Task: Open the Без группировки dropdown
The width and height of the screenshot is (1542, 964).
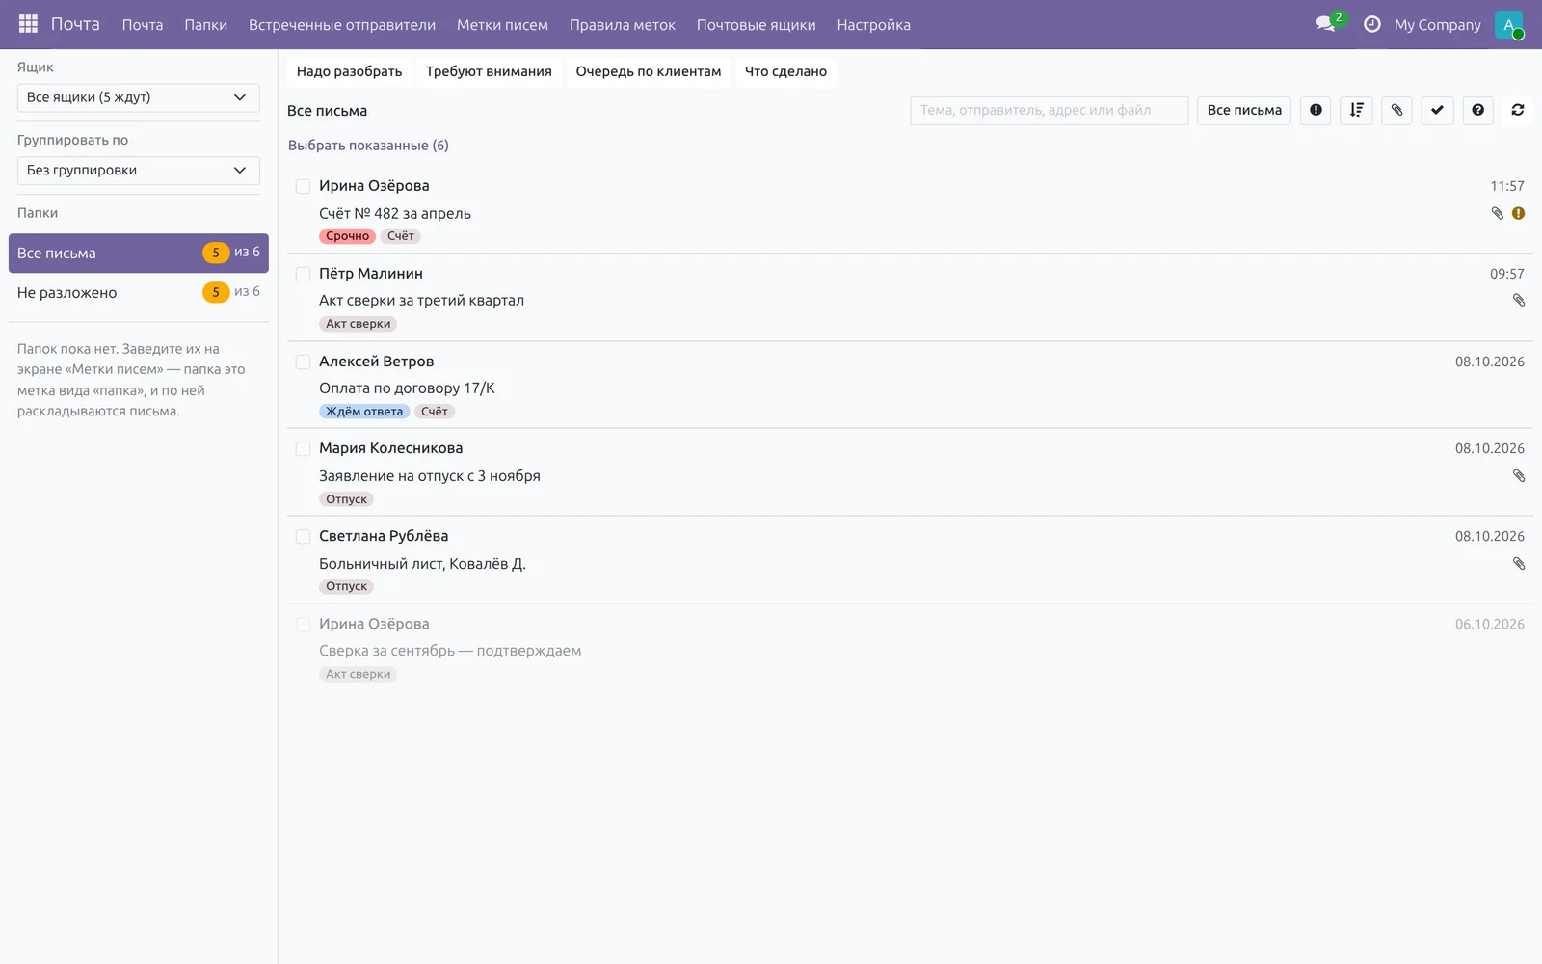Action: click(x=139, y=171)
